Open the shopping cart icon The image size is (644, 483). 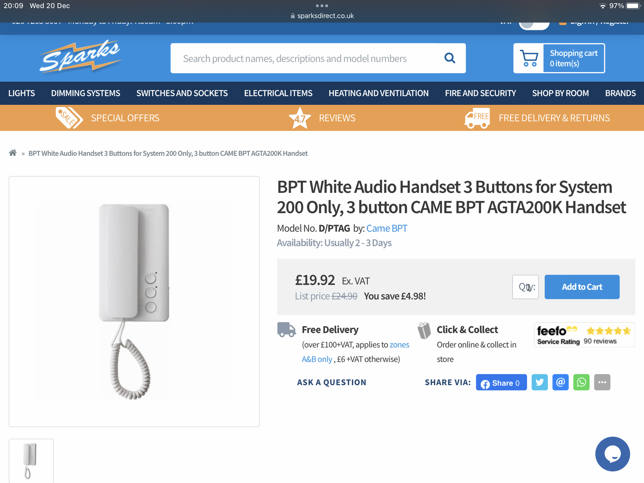pos(529,58)
